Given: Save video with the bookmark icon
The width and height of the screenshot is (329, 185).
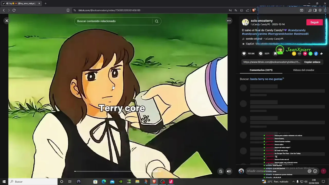Looking at the screenshot, I should click(275, 53).
